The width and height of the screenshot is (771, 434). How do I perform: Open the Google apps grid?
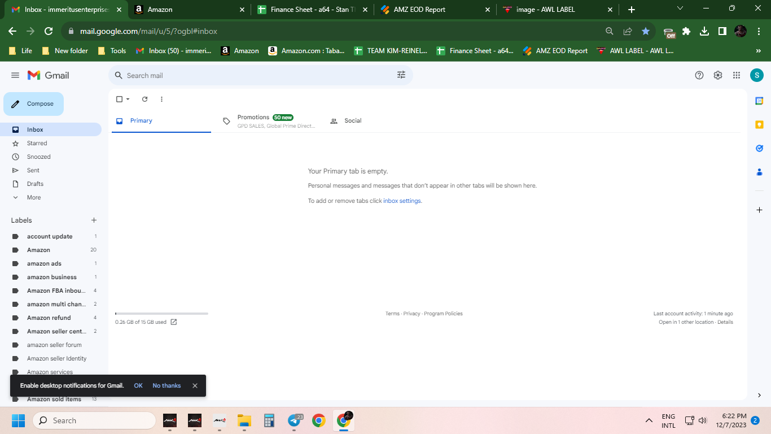pyautogui.click(x=737, y=75)
